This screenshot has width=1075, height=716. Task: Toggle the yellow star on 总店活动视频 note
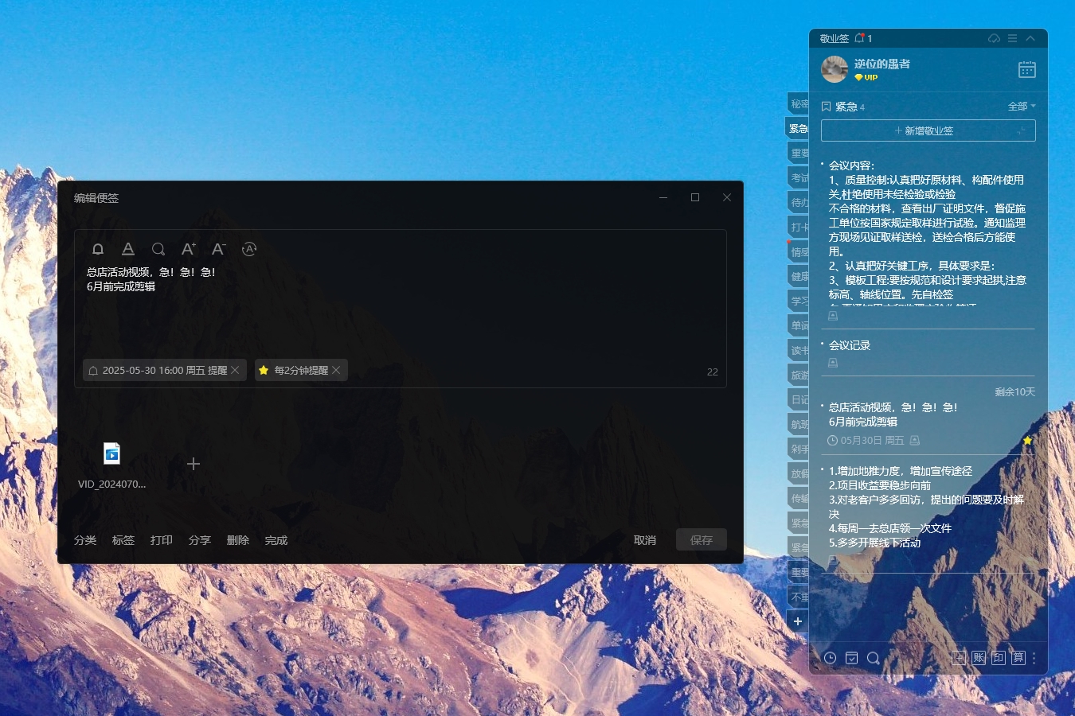(x=1027, y=440)
